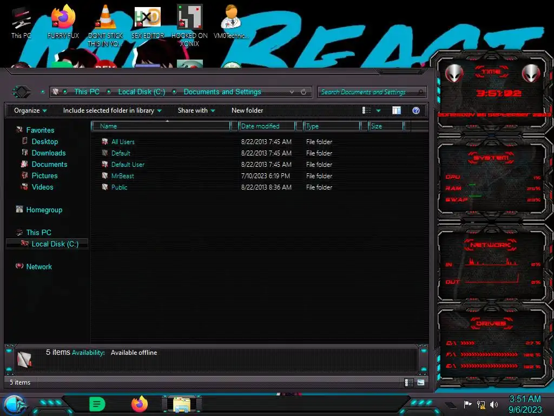The image size is (554, 416).
Task: Sort by Date modified column
Action: click(267, 126)
